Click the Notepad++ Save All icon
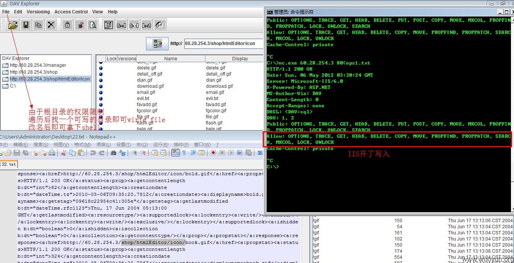The width and height of the screenshot is (514, 263). [x=25, y=153]
